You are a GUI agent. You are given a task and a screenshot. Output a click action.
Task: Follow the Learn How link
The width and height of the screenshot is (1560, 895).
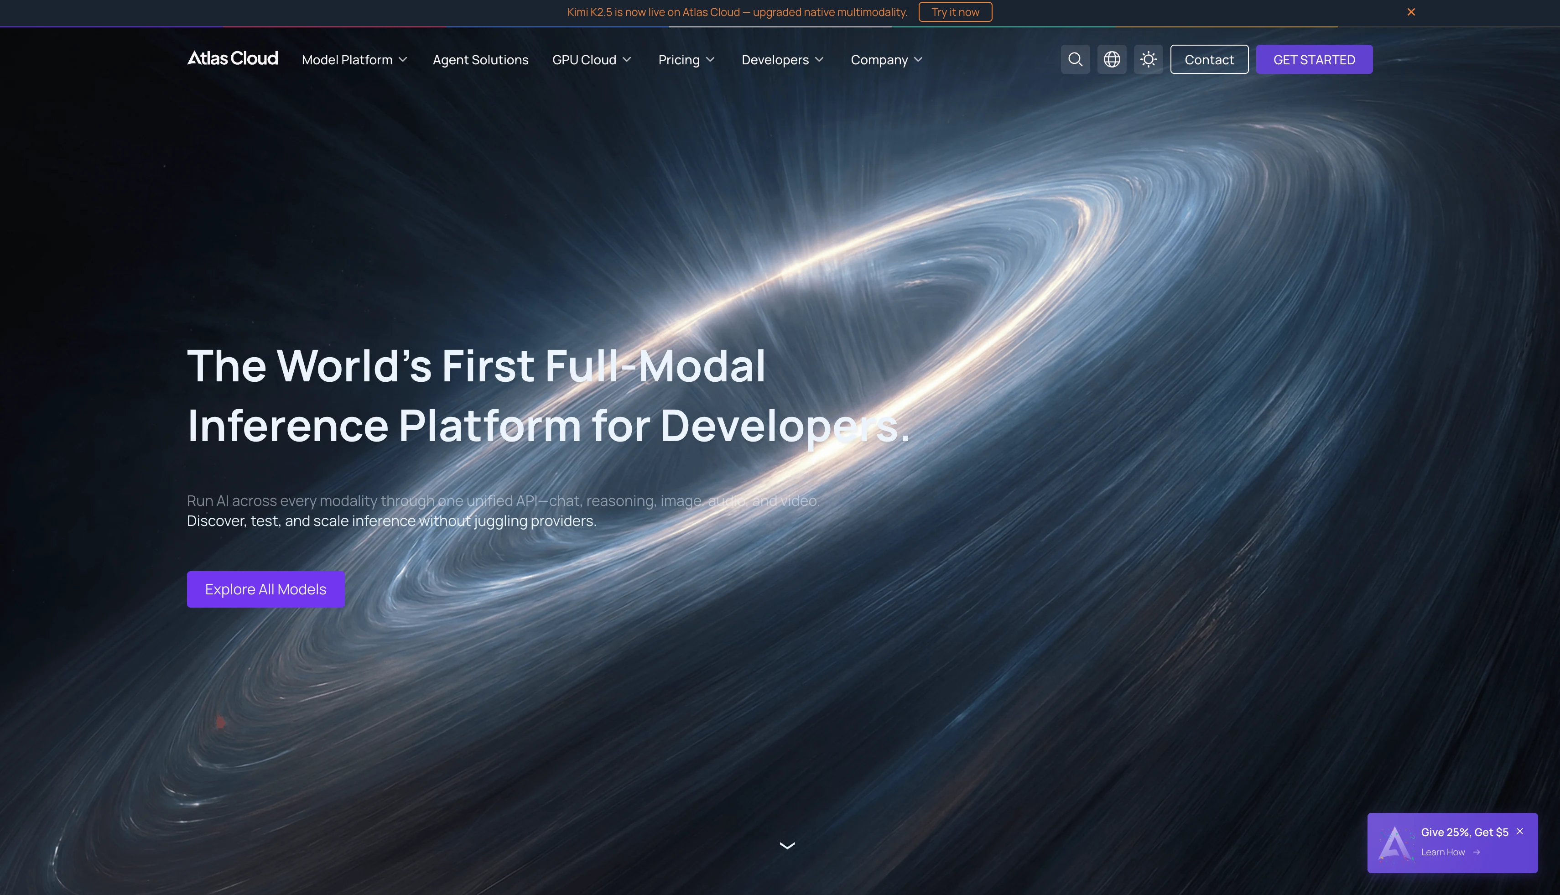tap(1450, 852)
